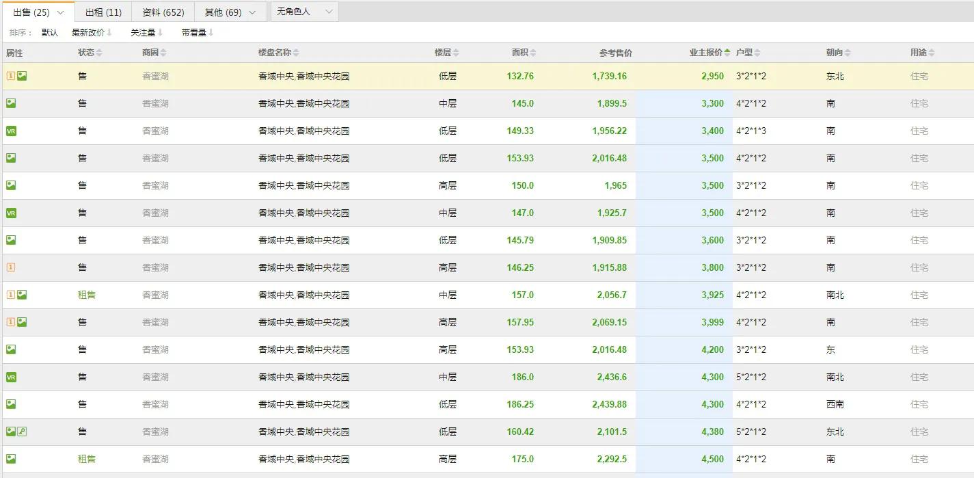
Task: Open the VR icon on the 186.0㎡ 中层 listing
Action: point(11,376)
